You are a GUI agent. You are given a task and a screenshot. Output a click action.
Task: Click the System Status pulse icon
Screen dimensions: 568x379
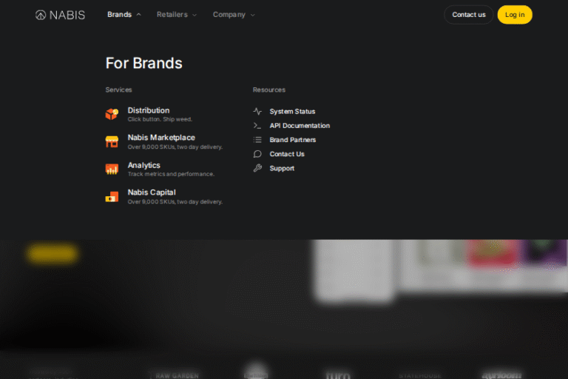click(x=257, y=111)
